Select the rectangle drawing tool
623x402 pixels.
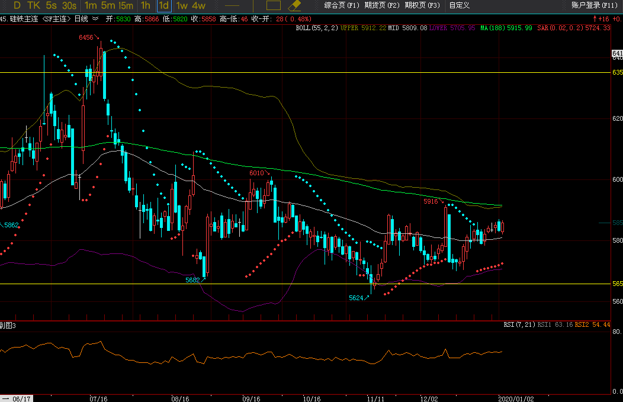(274, 5)
